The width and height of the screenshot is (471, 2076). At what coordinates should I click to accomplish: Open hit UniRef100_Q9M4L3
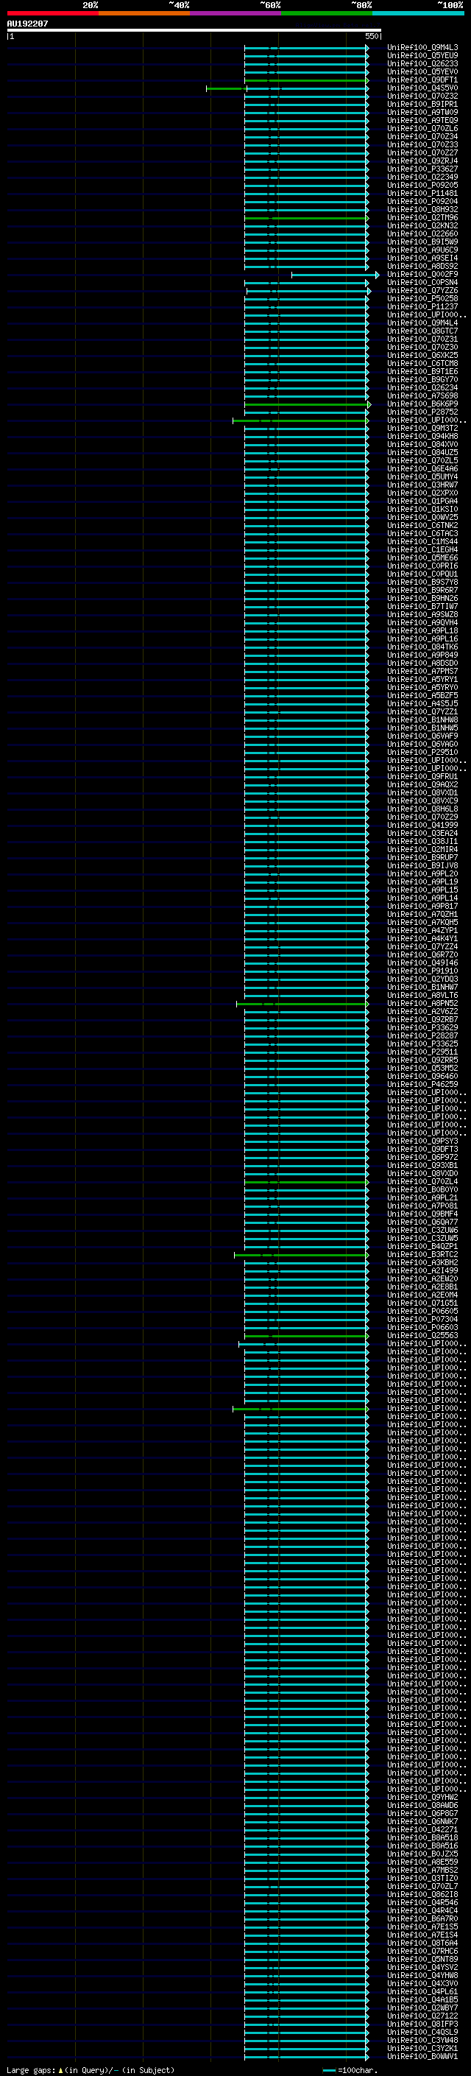point(422,48)
